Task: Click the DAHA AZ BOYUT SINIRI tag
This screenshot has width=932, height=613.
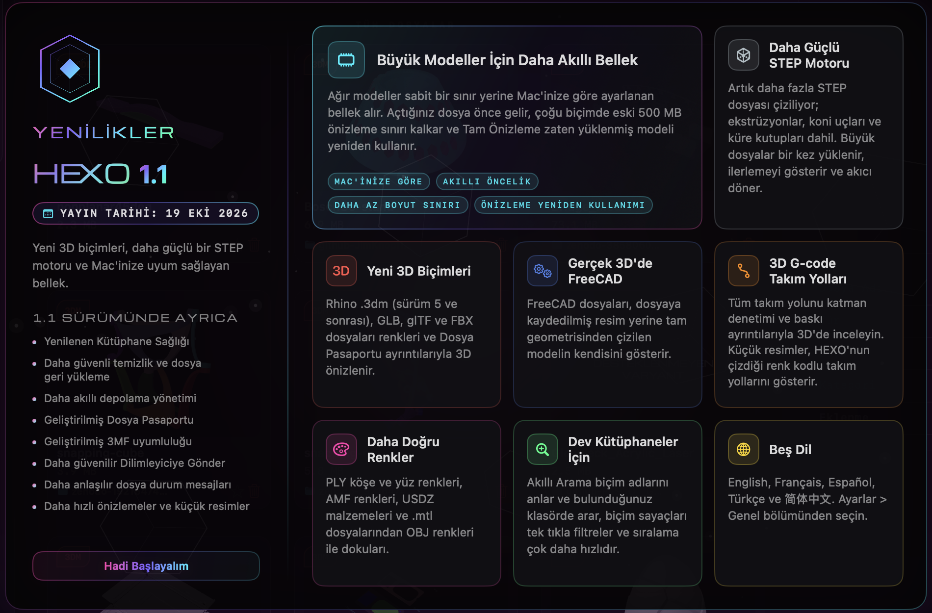Action: click(398, 205)
